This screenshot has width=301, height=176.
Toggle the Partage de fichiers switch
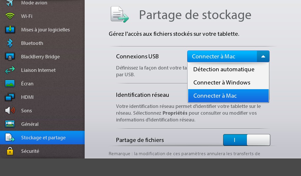pos(247,140)
